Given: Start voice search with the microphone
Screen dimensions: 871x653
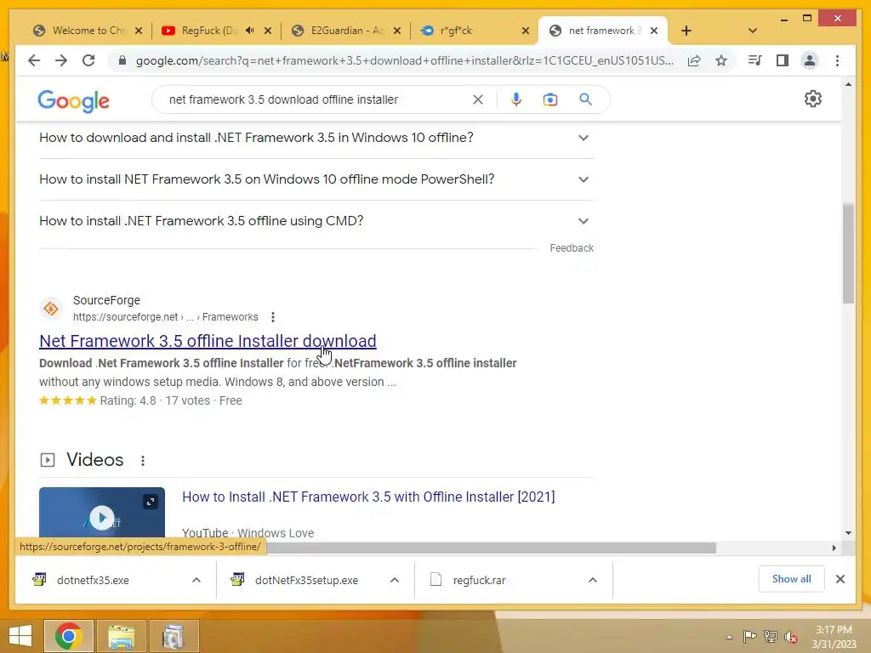Looking at the screenshot, I should tap(516, 99).
